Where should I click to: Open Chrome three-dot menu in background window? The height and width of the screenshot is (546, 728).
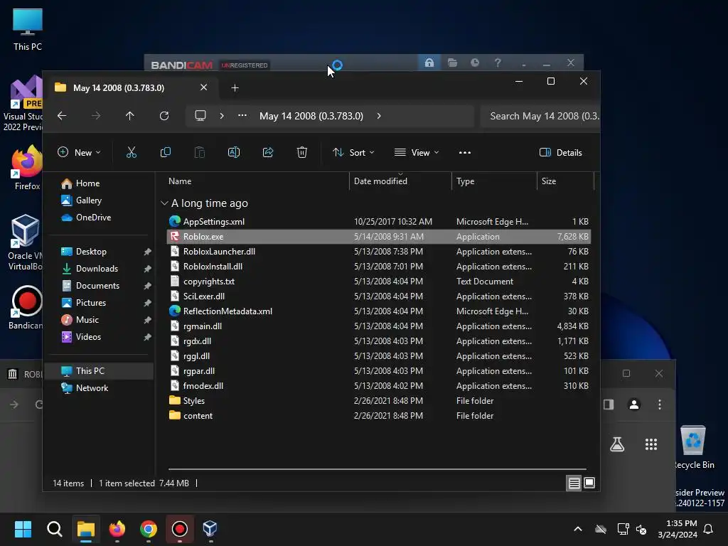659,405
